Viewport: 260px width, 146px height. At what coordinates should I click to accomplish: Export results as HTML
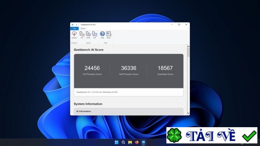tap(88, 34)
